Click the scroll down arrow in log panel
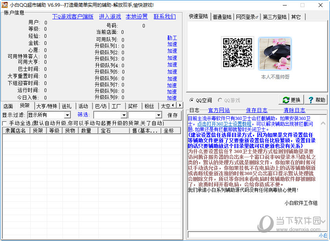 (x=323, y=221)
